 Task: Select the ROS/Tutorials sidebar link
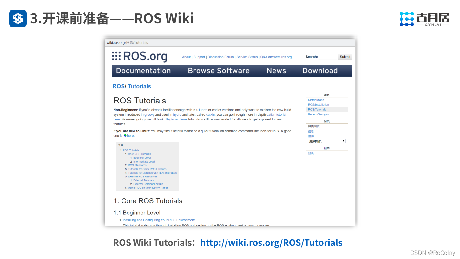tap(317, 110)
